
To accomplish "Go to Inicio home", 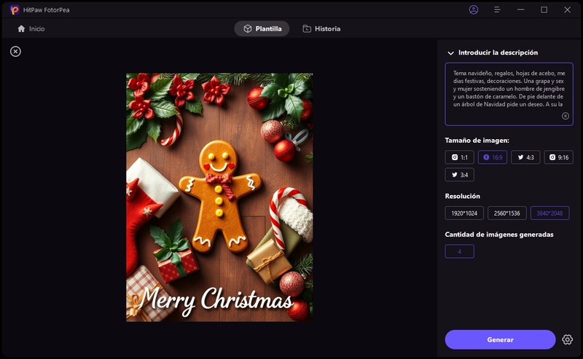I will coord(31,28).
